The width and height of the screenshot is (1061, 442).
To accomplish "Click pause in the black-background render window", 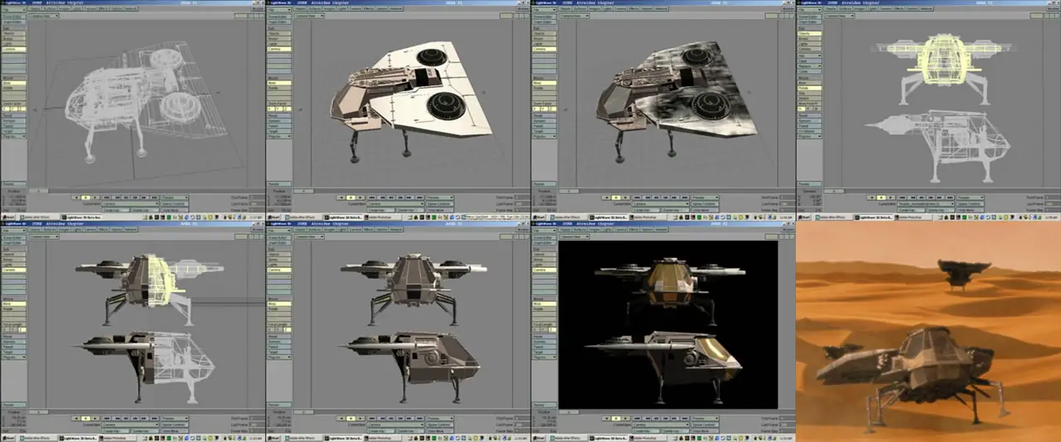I will [x=616, y=419].
